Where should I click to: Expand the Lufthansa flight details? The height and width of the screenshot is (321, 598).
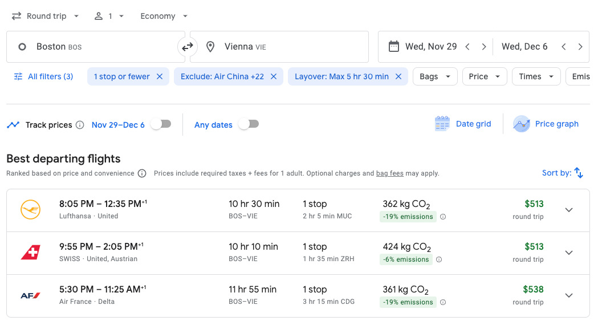568,210
